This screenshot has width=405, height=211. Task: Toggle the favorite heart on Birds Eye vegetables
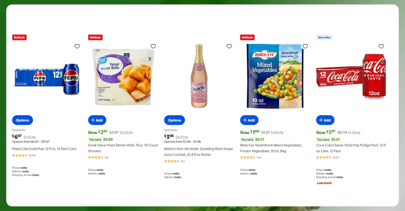click(x=305, y=46)
